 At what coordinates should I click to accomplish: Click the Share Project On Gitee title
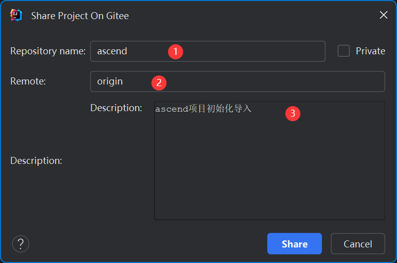point(80,16)
